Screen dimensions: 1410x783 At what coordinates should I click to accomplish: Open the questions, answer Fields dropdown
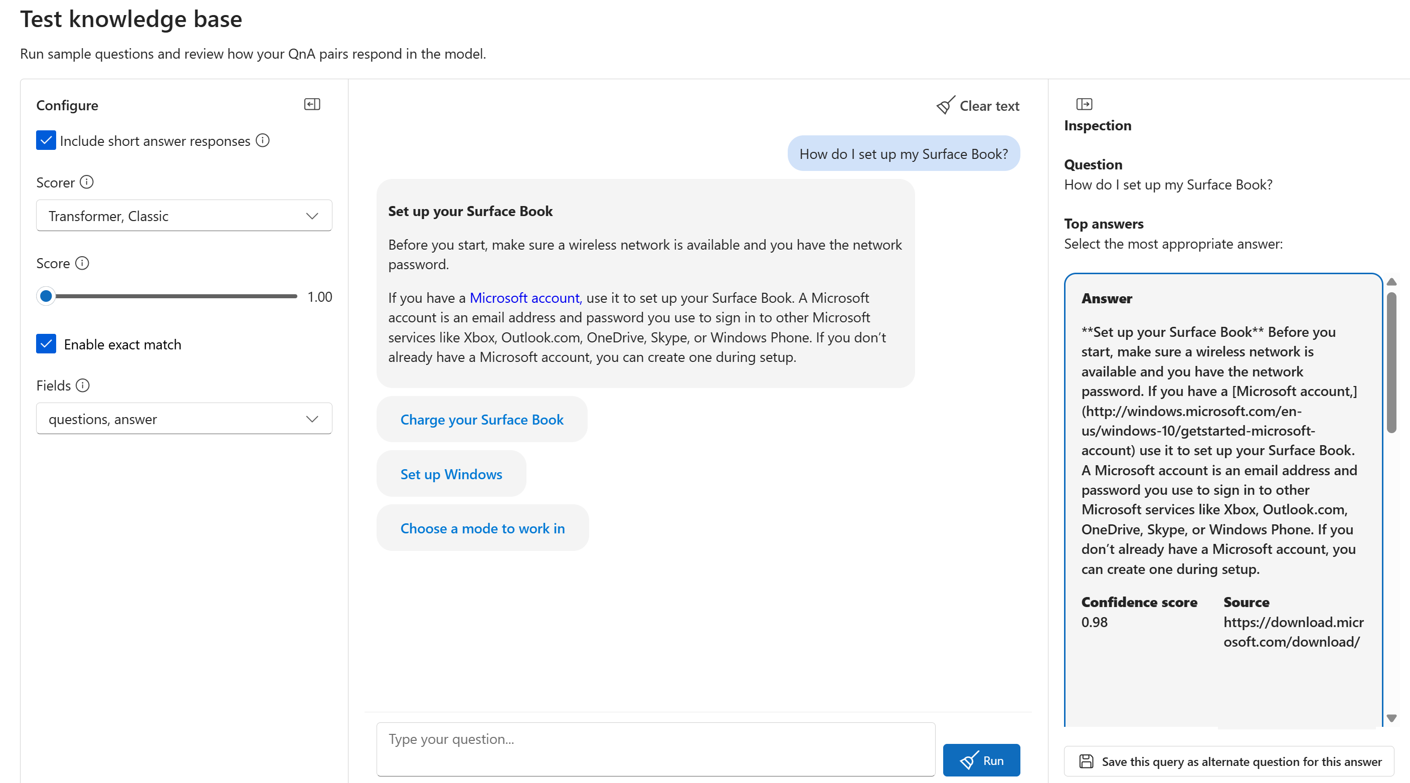point(184,419)
